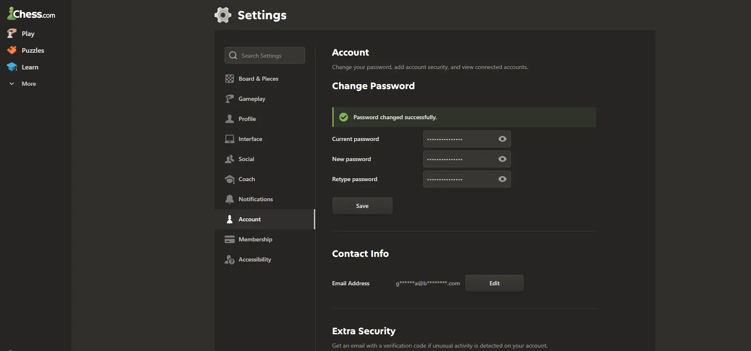
Task: Click the Accessibility icon
Action: (x=230, y=260)
